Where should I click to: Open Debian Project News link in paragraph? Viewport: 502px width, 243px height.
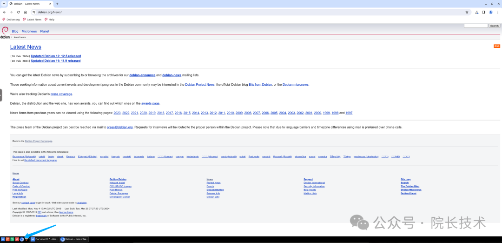click(200, 85)
